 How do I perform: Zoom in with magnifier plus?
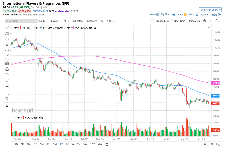7,93
